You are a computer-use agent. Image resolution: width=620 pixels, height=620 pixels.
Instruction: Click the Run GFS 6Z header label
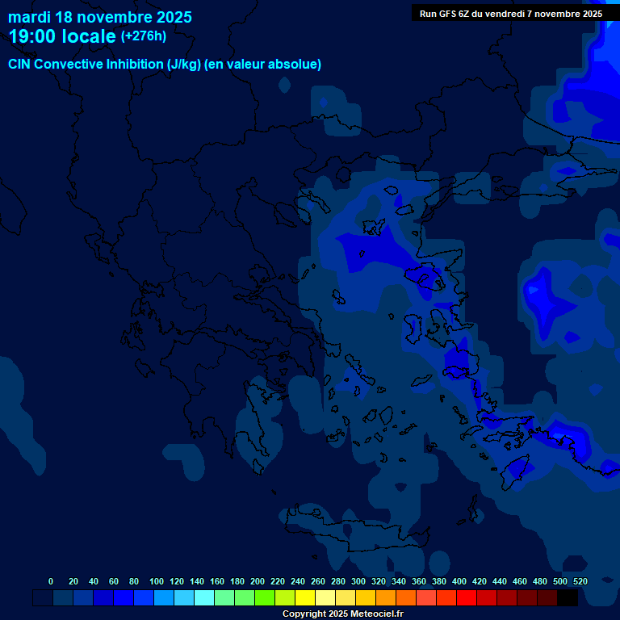click(510, 14)
